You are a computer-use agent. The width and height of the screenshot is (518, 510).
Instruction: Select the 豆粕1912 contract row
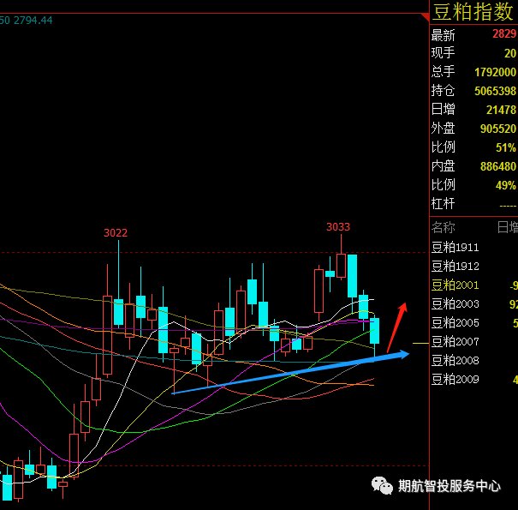coord(474,267)
